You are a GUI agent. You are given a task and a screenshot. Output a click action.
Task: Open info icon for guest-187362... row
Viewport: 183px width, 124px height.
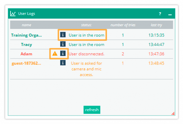click(63, 63)
